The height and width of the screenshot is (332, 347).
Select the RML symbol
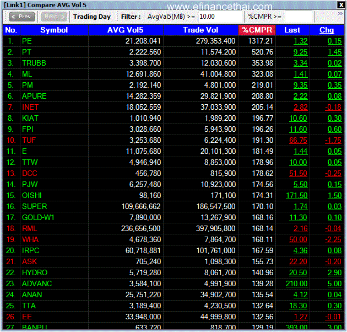click(x=30, y=228)
